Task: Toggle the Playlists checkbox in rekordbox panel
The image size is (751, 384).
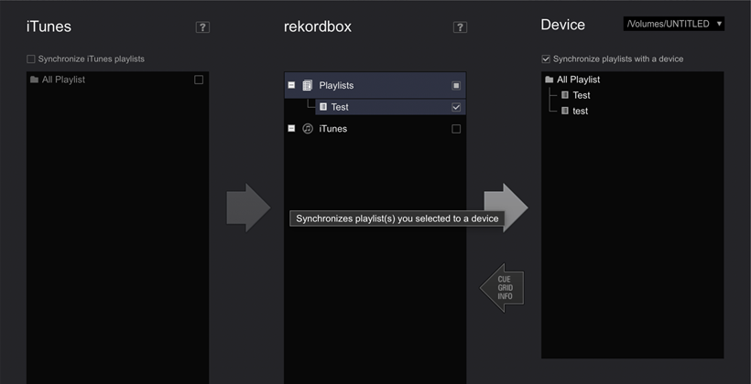Action: [456, 86]
